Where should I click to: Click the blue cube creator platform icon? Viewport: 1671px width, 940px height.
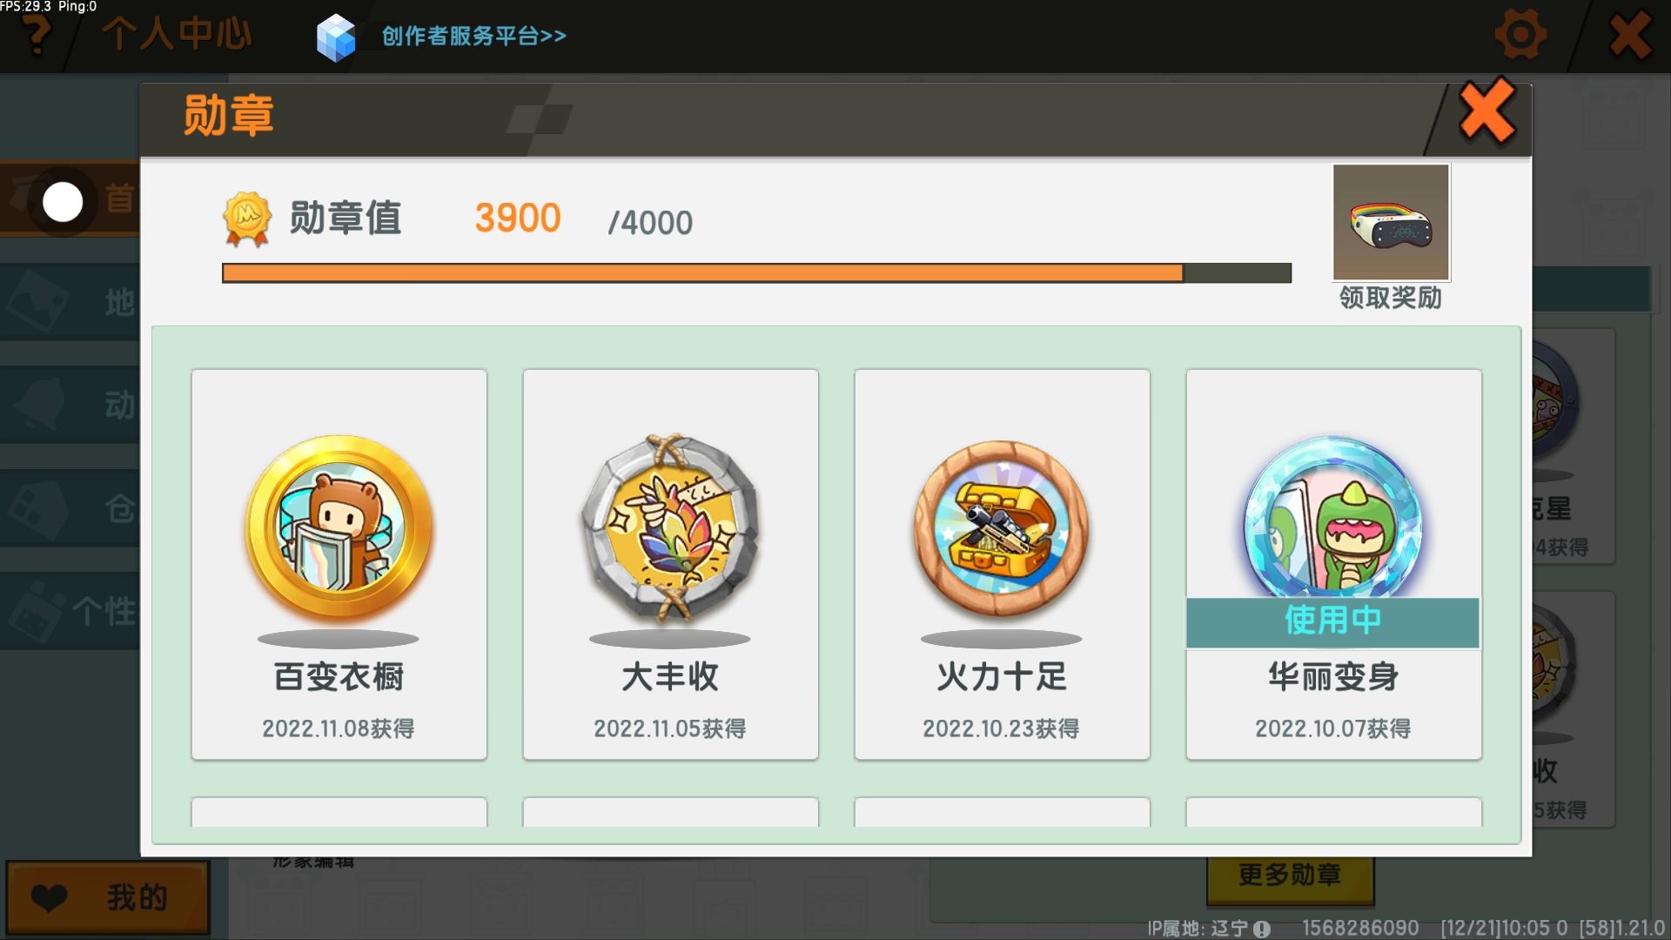(336, 37)
